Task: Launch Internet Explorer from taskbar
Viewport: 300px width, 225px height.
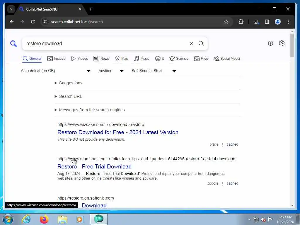Action: pyautogui.click(x=26, y=219)
